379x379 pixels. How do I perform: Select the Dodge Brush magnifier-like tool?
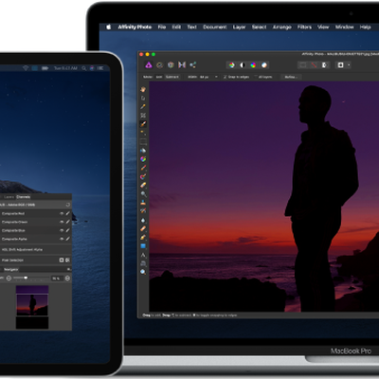(x=143, y=193)
